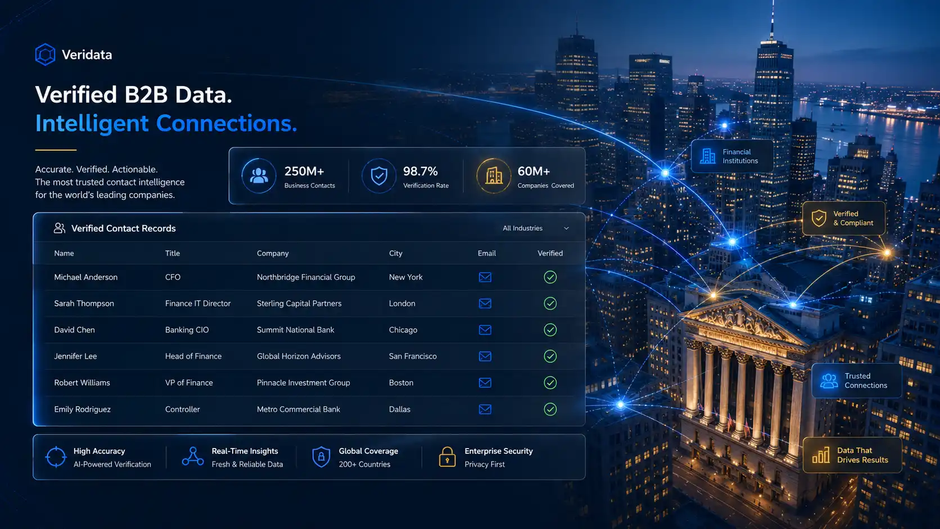Sort by the Name column header
This screenshot has width=940, height=529.
tap(64, 254)
